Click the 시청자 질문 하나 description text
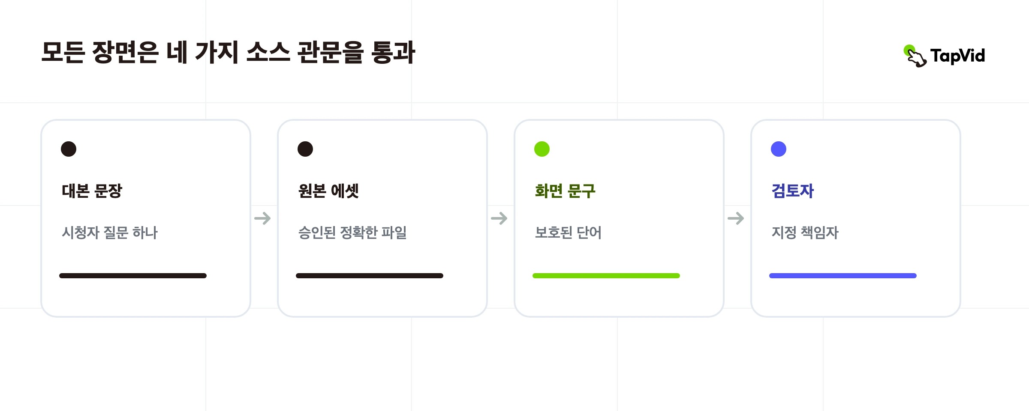 110,232
